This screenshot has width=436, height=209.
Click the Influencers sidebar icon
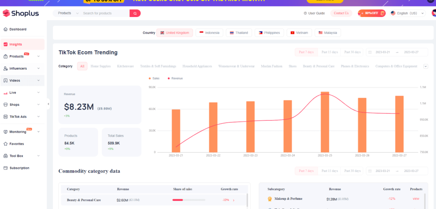(x=5, y=68)
